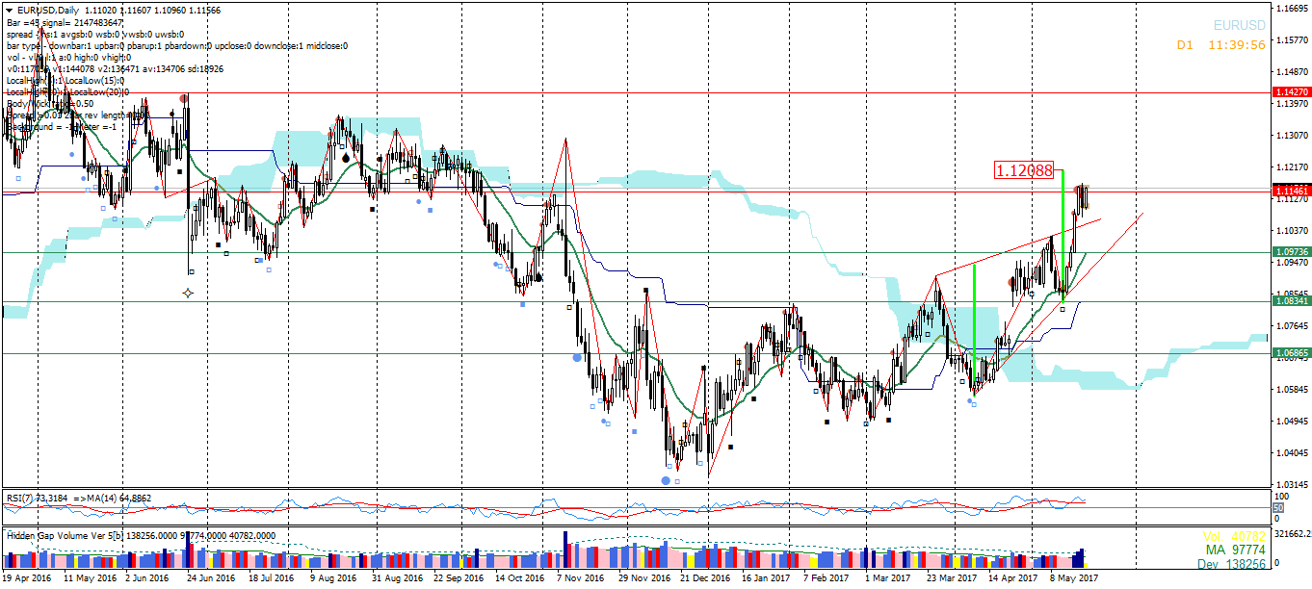Select the green vertical line at the March 2017 low
Image resolution: width=1312 pixels, height=589 pixels.
click(x=974, y=327)
